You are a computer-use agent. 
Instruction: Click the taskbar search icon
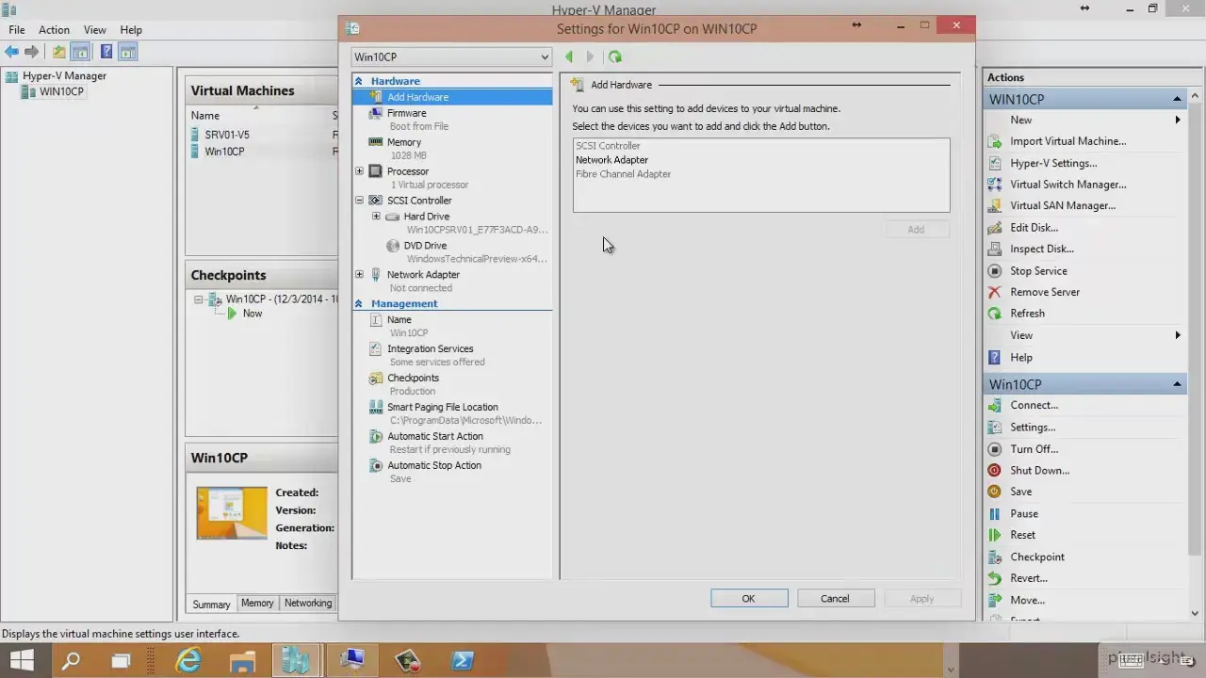[71, 660]
